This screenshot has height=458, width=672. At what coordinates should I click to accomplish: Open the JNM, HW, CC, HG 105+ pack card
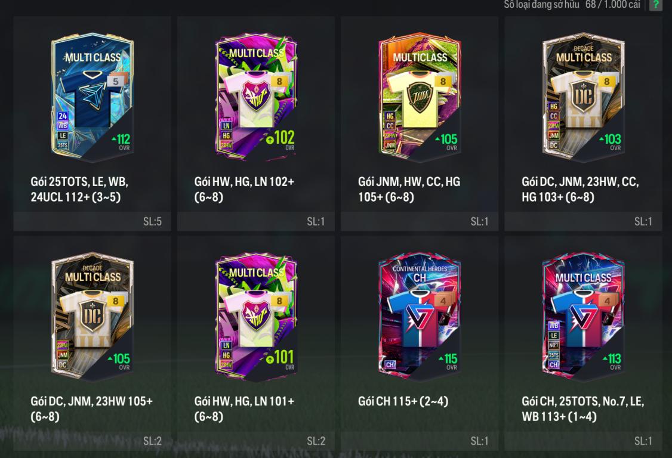420,97
